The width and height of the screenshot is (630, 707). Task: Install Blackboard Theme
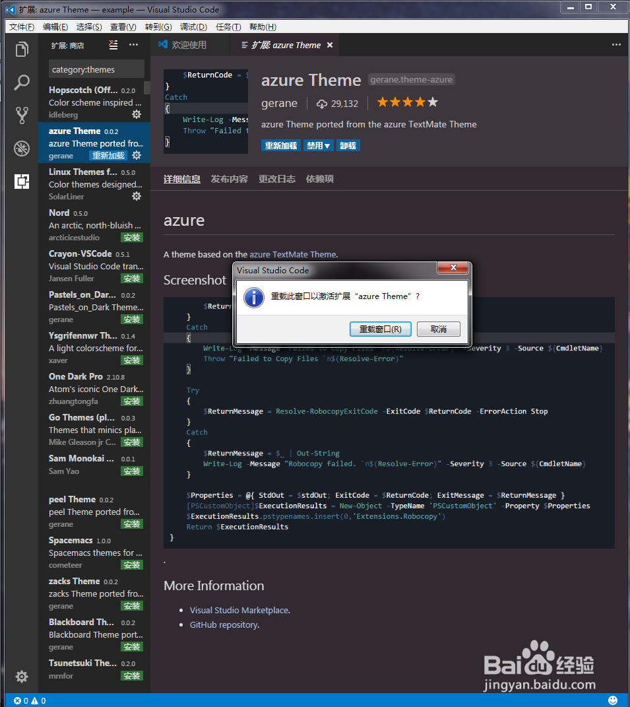click(x=132, y=647)
